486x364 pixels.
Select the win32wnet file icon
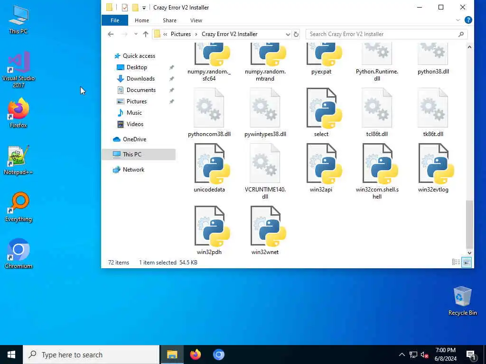pyautogui.click(x=268, y=226)
